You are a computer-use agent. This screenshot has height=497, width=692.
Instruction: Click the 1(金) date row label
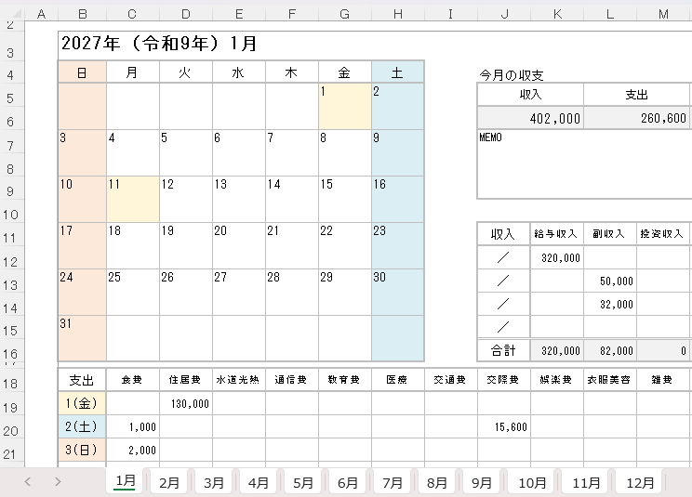click(82, 403)
